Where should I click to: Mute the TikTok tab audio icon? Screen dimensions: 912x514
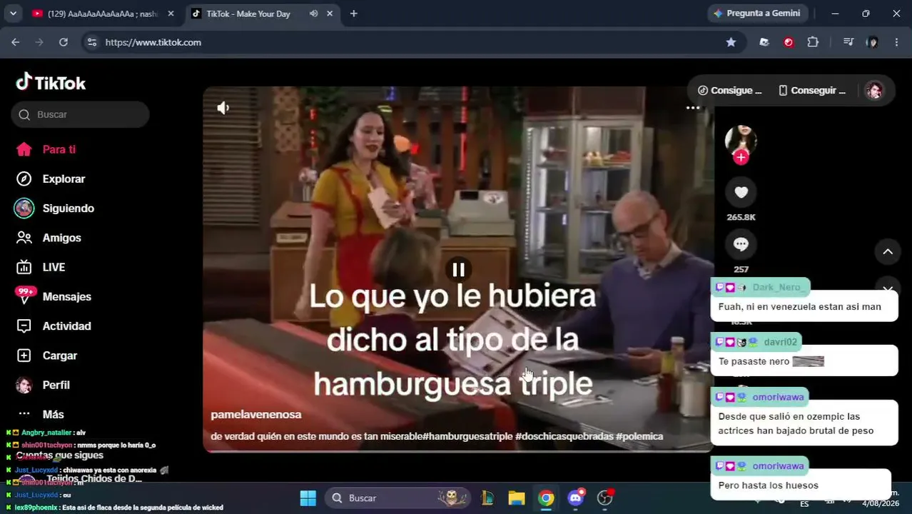click(x=313, y=14)
